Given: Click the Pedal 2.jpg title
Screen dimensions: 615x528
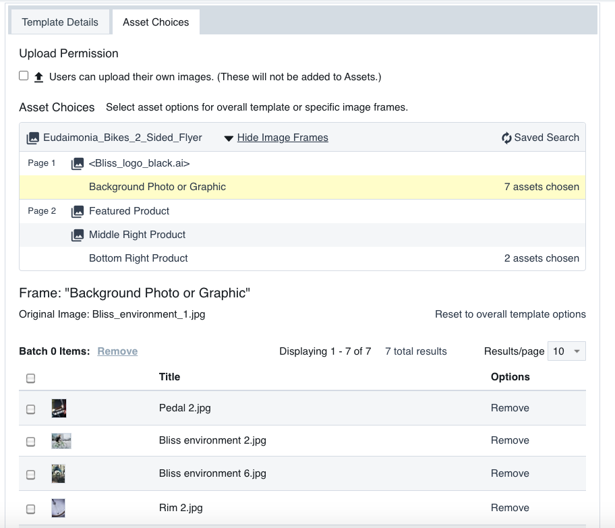Looking at the screenshot, I should (185, 408).
